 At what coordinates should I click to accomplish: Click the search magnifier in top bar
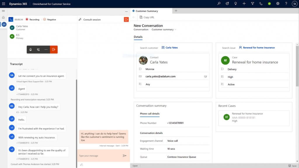coord(219,4)
